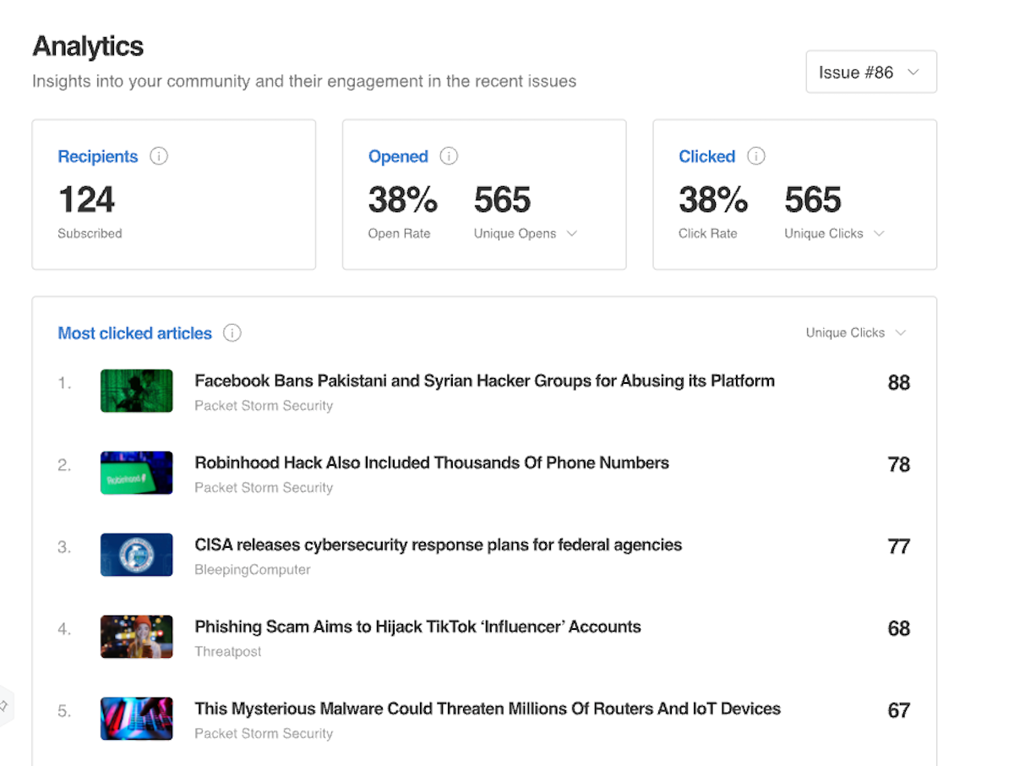Click the info icon beside Opened

point(449,156)
